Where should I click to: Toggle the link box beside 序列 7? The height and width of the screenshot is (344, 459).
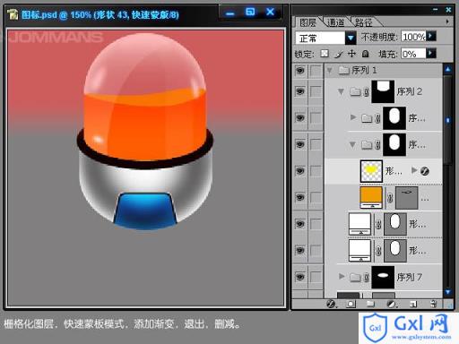[316, 278]
